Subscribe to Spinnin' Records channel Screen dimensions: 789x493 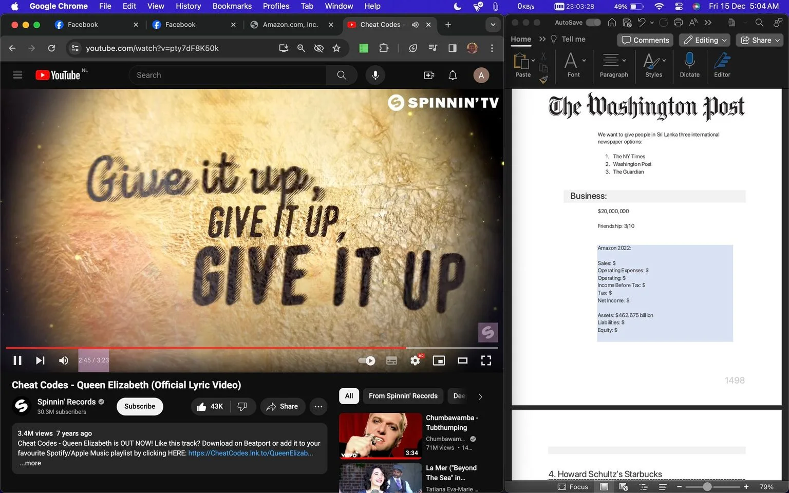pos(140,406)
